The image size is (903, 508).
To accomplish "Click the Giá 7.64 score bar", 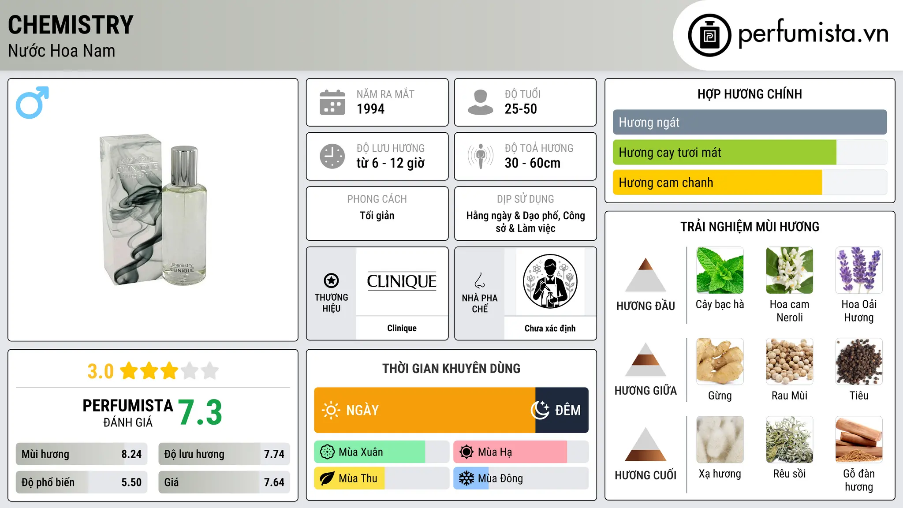I will click(x=224, y=482).
